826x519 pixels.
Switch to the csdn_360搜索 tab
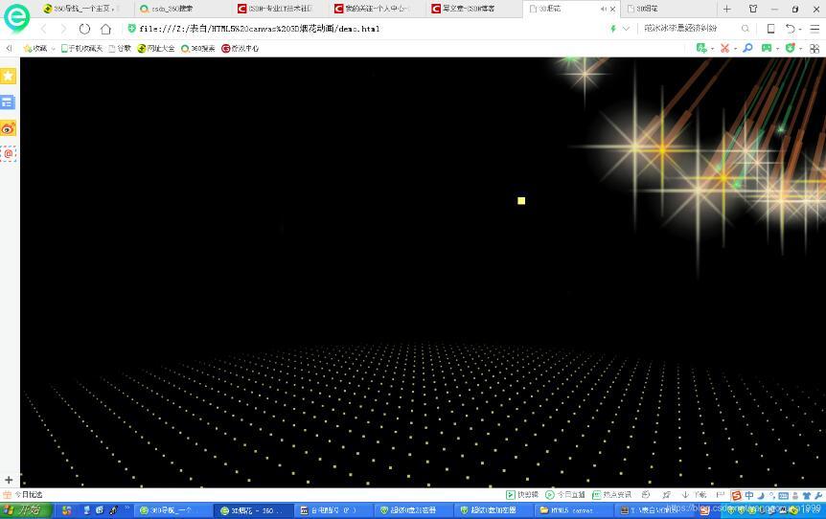pyautogui.click(x=174, y=9)
